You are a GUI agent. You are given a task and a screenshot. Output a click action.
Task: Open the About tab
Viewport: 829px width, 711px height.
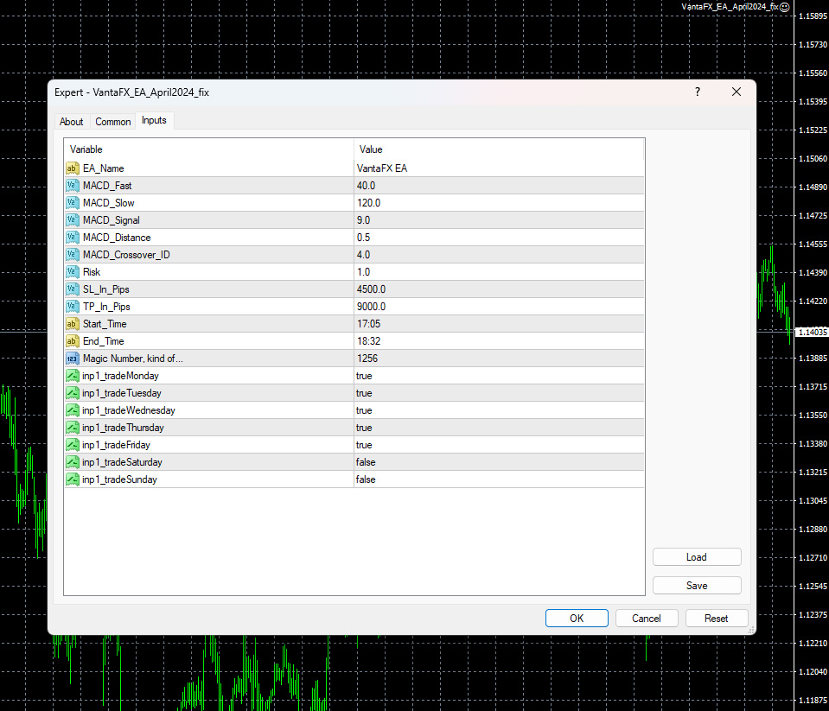pyautogui.click(x=72, y=122)
